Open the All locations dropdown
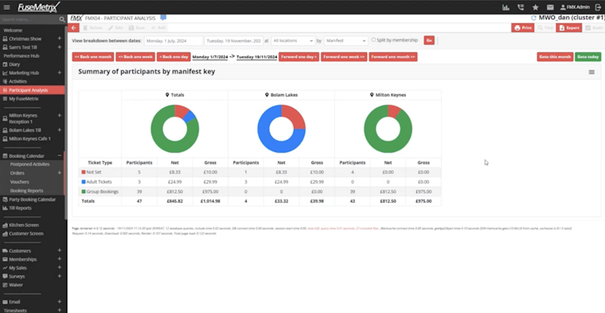Screen dimensions: 605x313 [293, 40]
